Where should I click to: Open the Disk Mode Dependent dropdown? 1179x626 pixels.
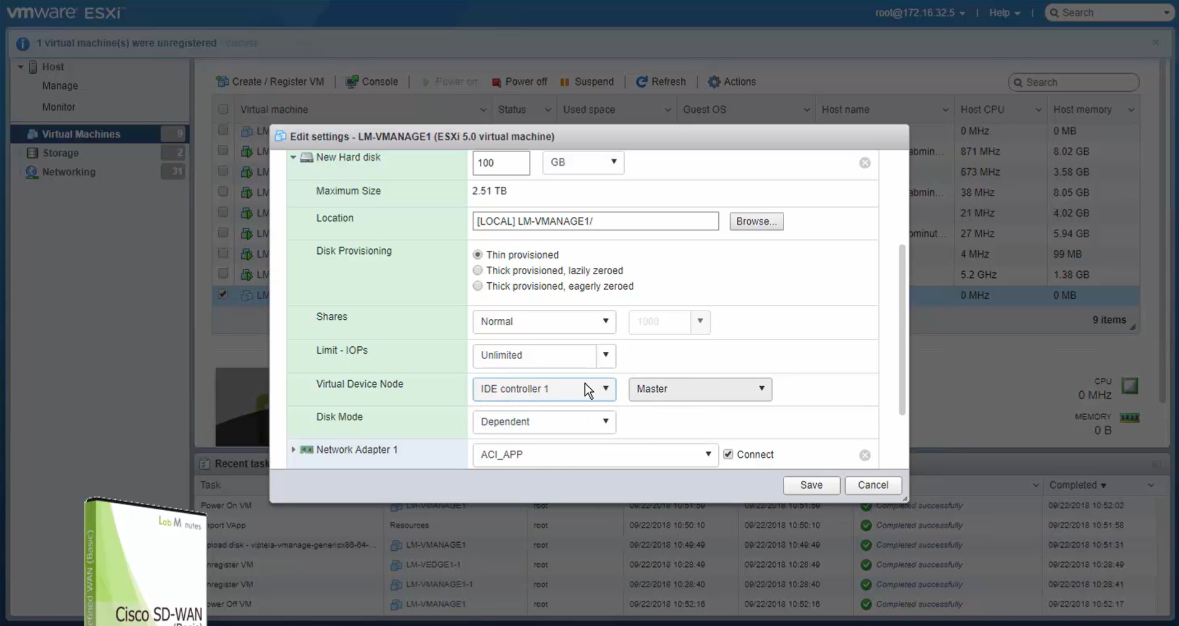pyautogui.click(x=543, y=421)
